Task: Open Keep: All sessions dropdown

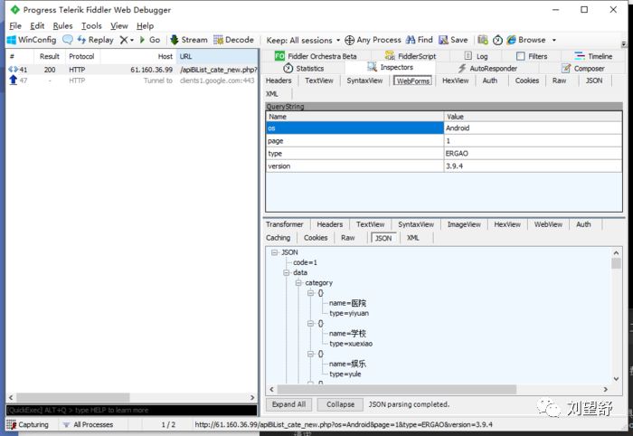Action: click(303, 40)
